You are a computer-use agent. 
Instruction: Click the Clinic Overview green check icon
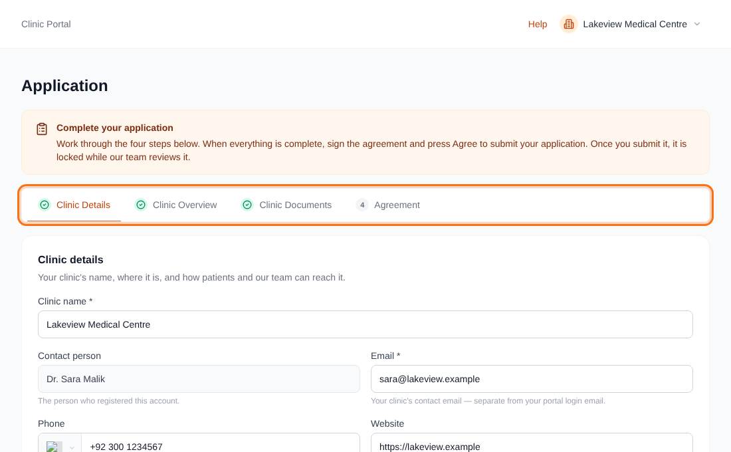pyautogui.click(x=141, y=205)
